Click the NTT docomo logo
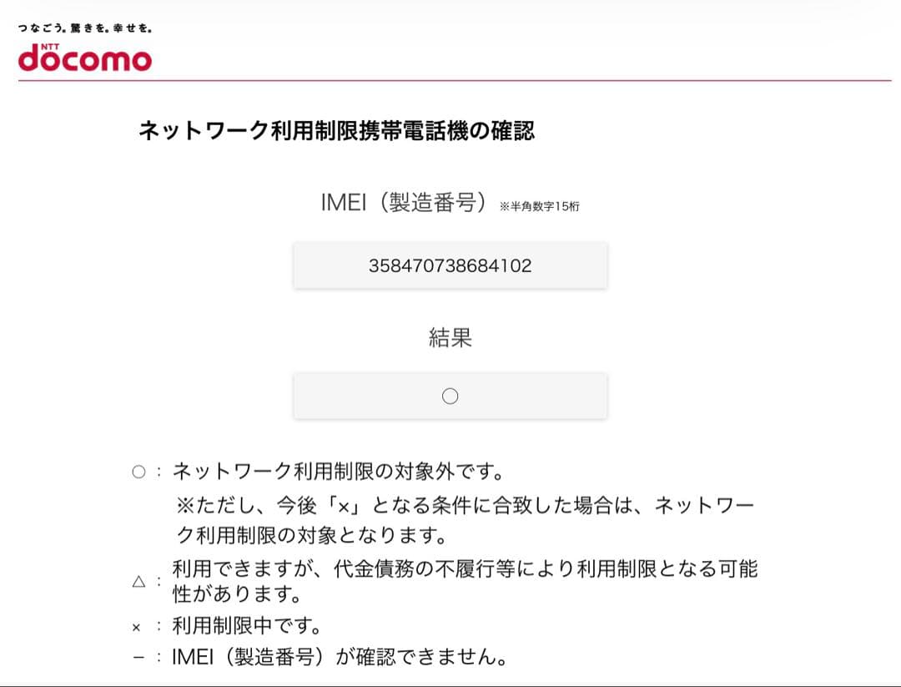901x687 pixels. point(85,57)
